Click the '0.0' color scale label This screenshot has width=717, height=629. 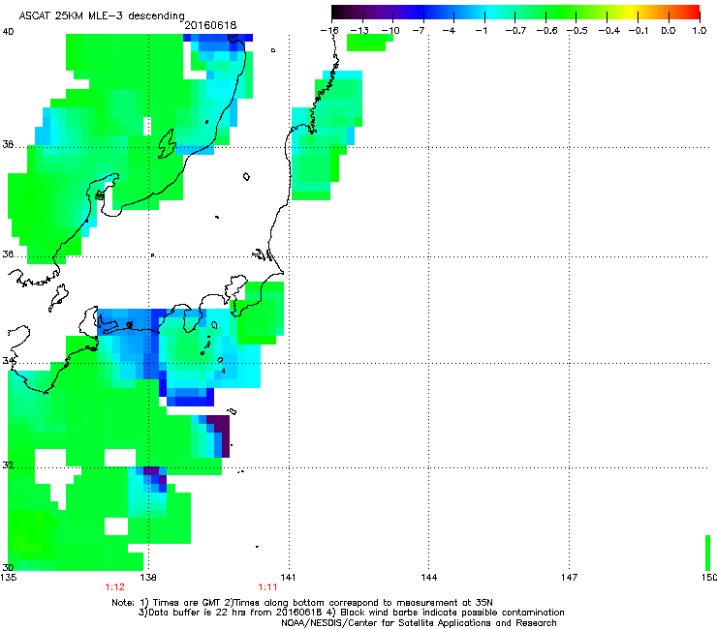tap(669, 31)
